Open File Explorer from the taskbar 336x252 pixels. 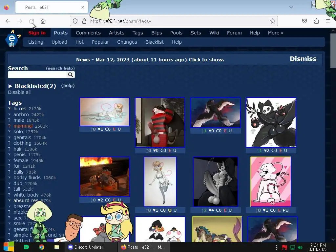click(56, 247)
